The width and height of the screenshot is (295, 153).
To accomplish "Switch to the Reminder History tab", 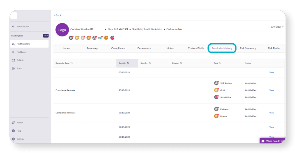I will (222, 48).
